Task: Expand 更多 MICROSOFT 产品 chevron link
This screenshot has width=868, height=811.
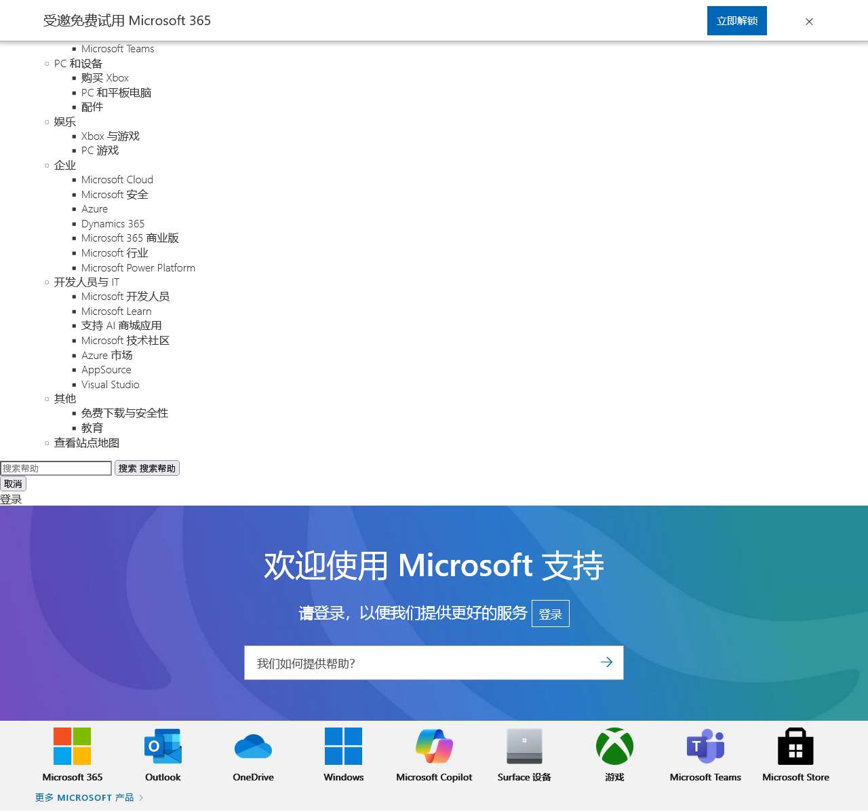Action: coord(89,797)
